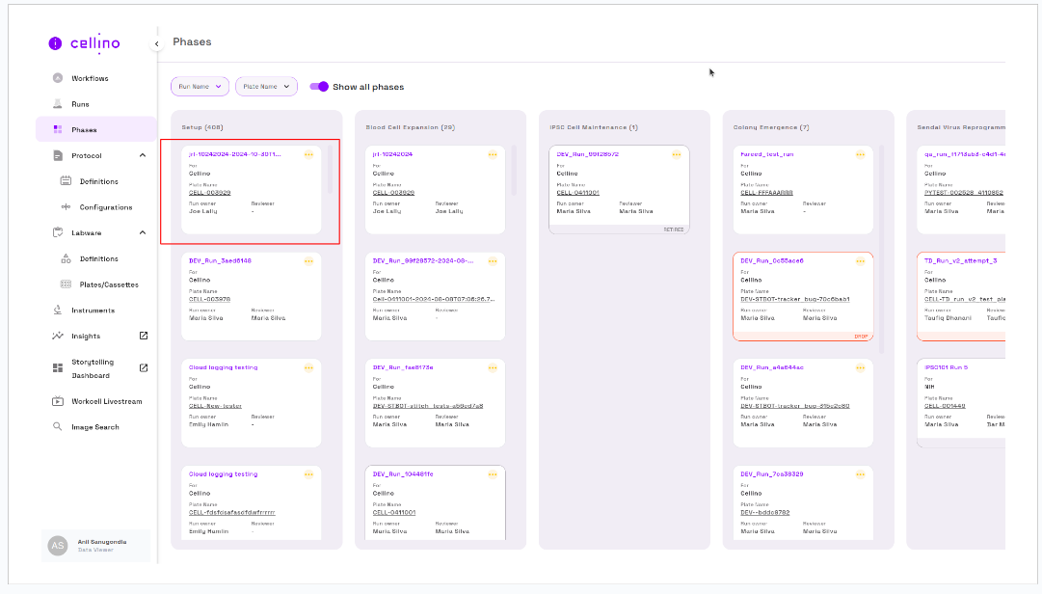Open three-dot menu on Forced_test_run card

click(x=860, y=154)
